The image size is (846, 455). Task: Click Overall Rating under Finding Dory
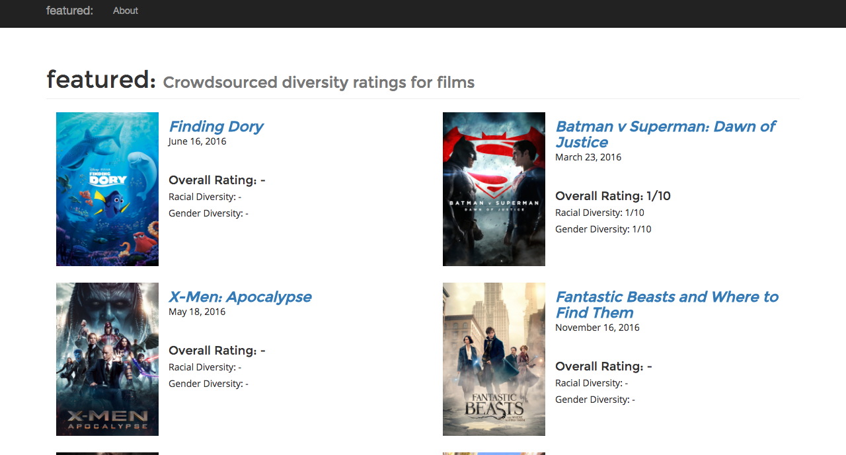click(217, 180)
